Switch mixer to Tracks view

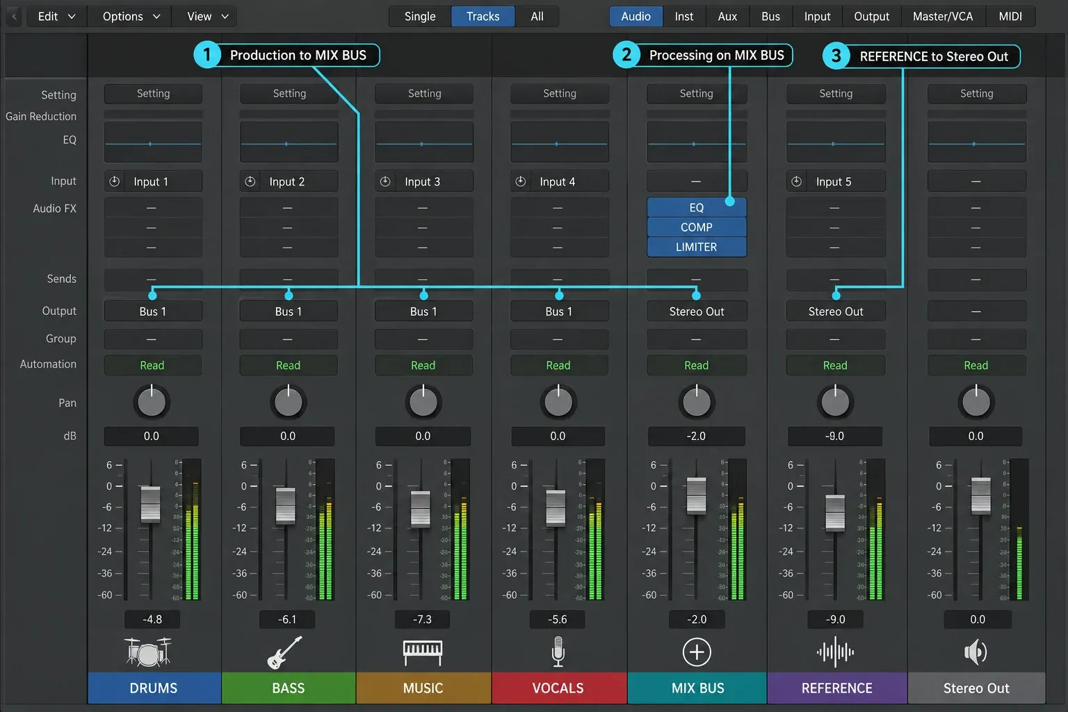(483, 16)
